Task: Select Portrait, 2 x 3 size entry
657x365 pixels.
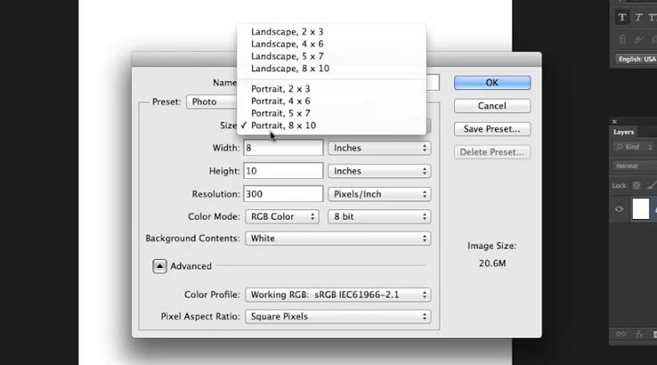Action: (x=283, y=89)
